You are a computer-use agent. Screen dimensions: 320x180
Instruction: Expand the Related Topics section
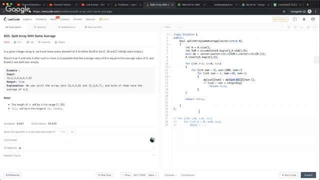coord(79,155)
